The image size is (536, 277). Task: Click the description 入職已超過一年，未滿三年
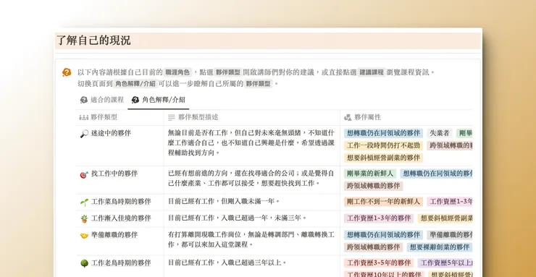click(238, 218)
